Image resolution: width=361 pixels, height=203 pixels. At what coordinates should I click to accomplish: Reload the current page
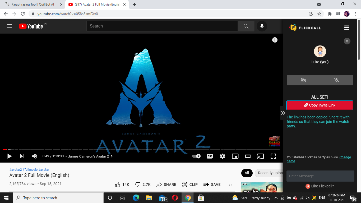coord(23,14)
